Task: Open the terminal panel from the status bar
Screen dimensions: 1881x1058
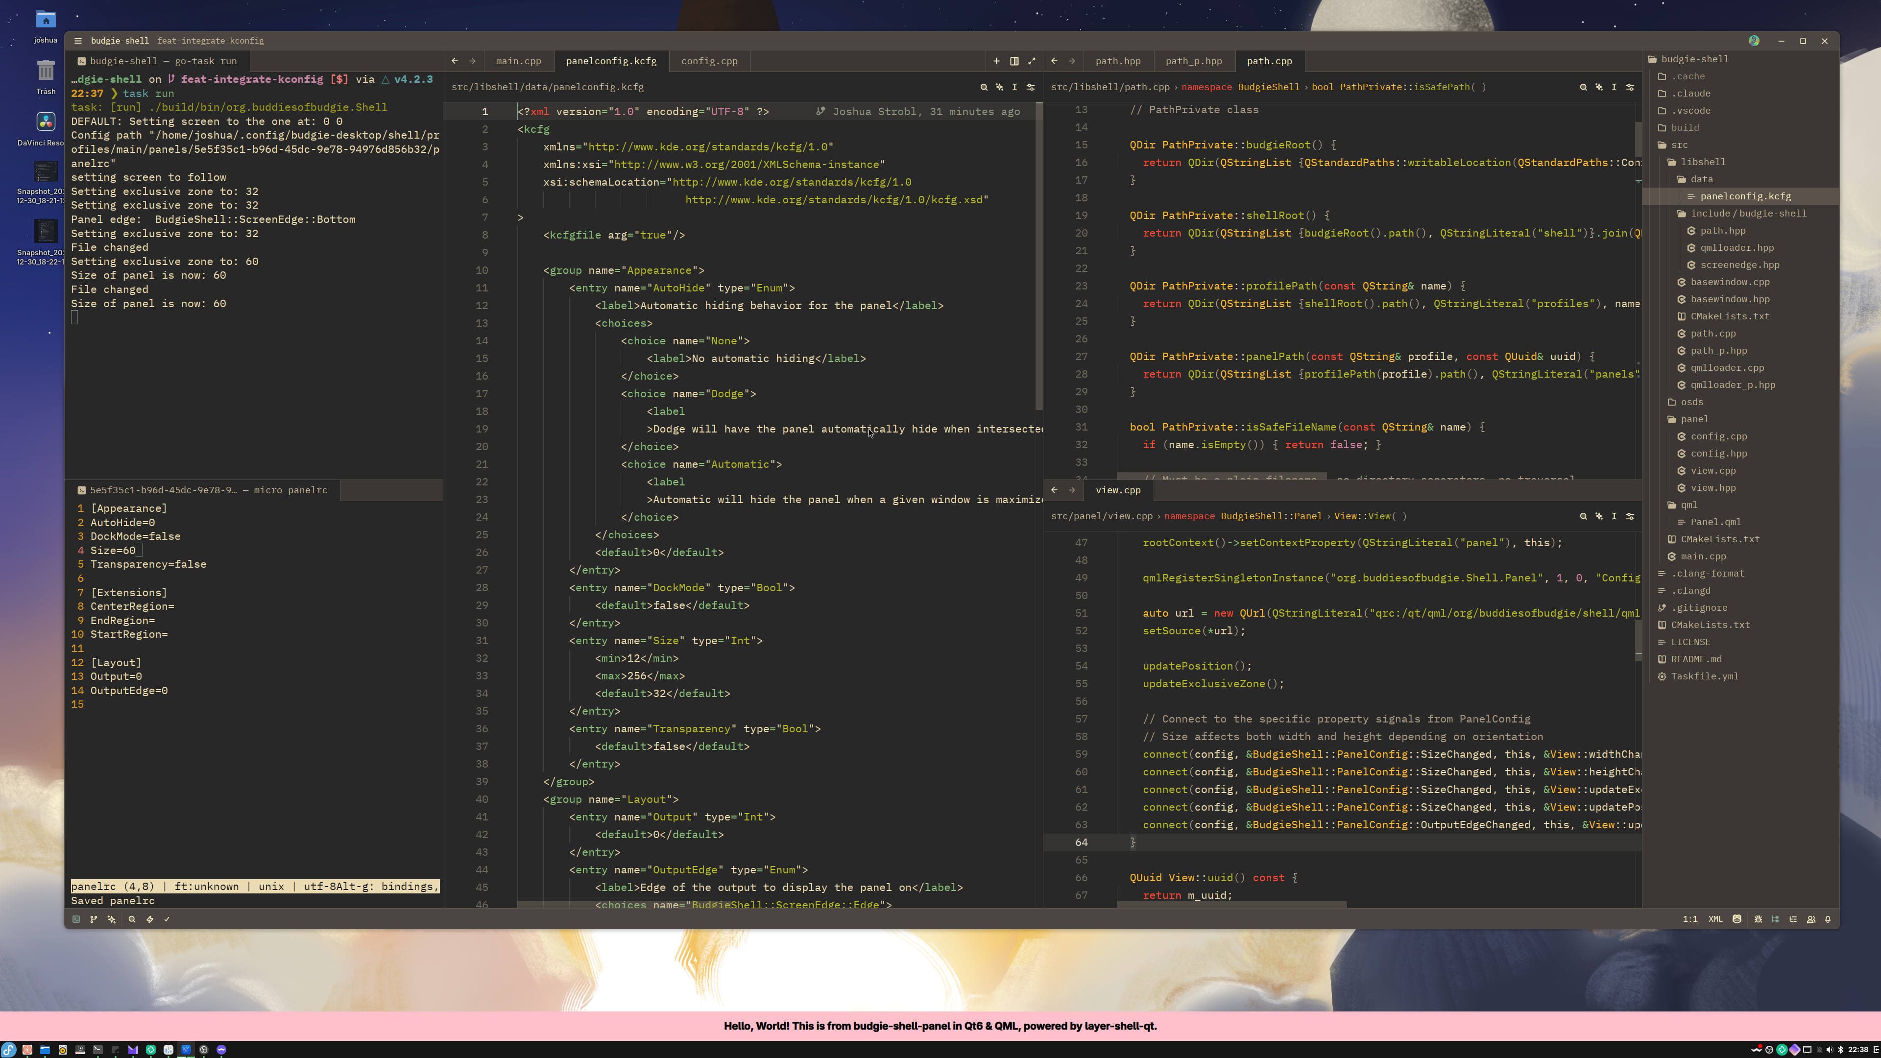Action: point(76,919)
